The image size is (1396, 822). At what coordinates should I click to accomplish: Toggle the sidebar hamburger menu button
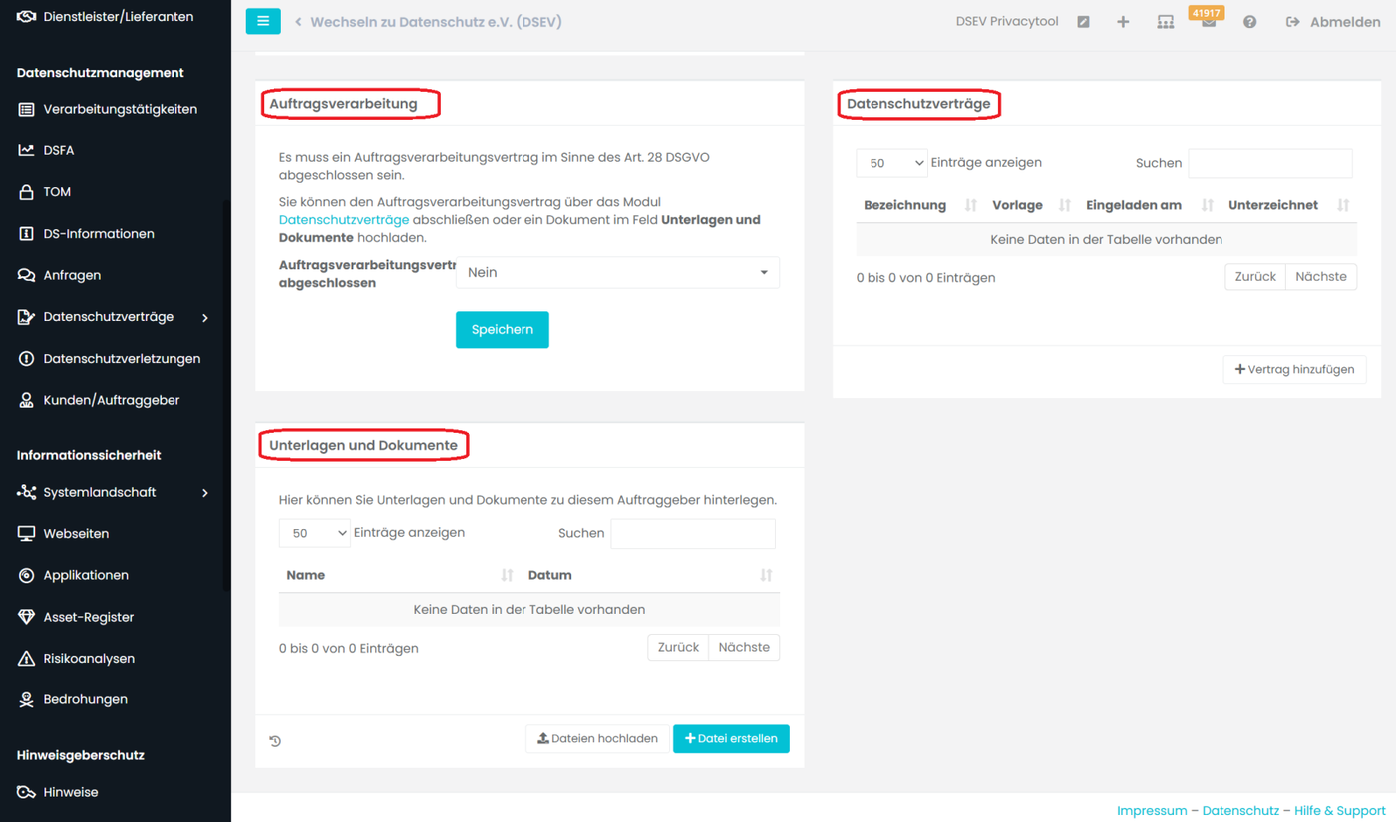[x=263, y=21]
